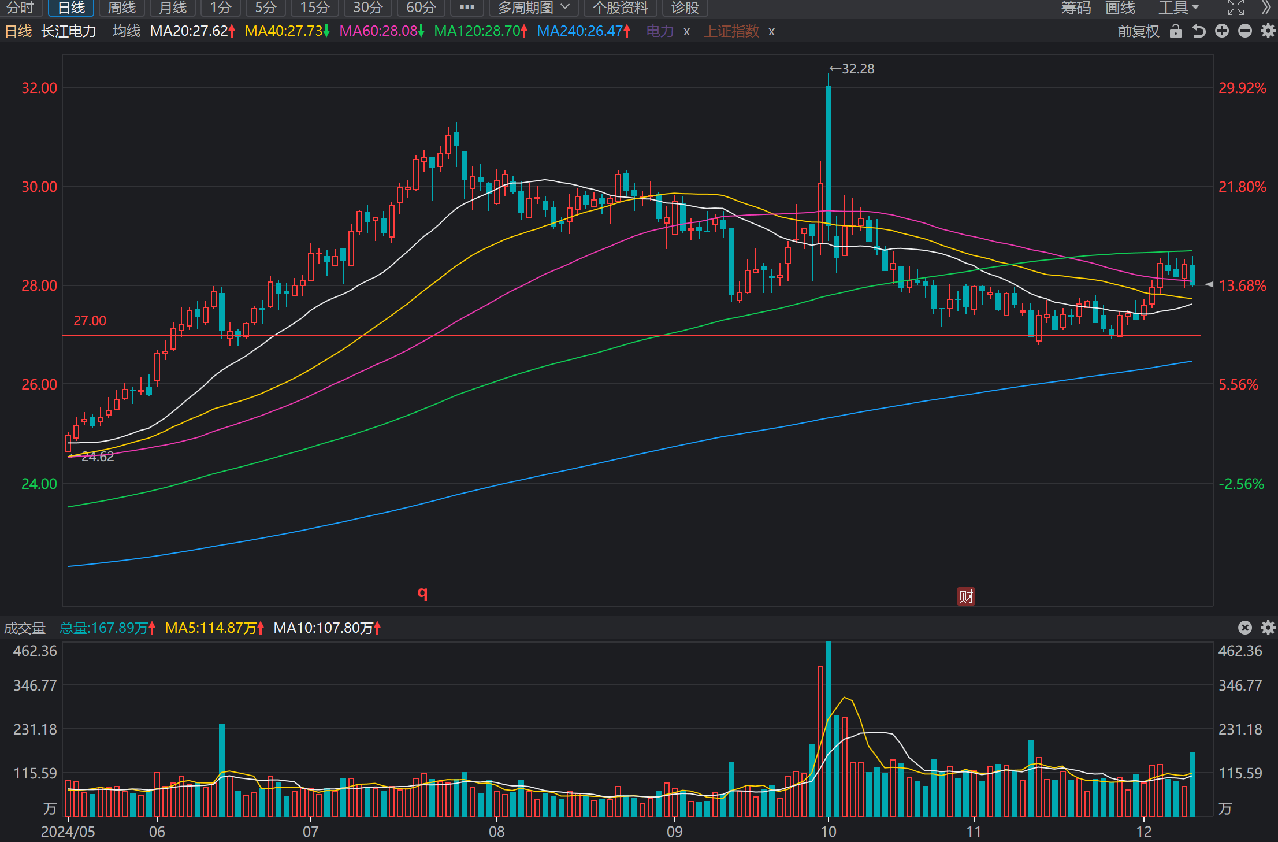
Task: Expand the 多周期图 dropdown
Action: coord(533,8)
